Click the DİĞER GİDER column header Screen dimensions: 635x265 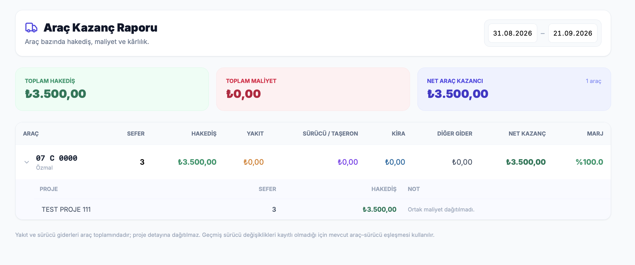455,134
